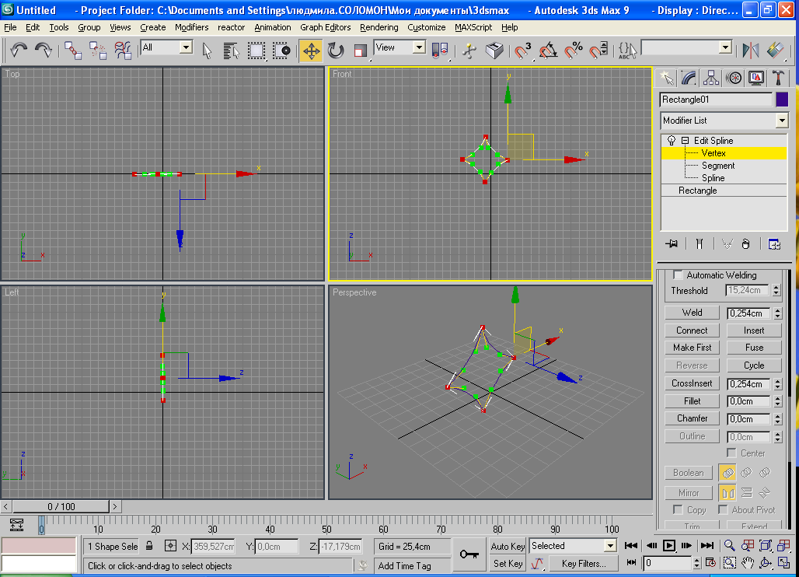
Task: Select the Boolean Union mode icon
Action: [727, 473]
